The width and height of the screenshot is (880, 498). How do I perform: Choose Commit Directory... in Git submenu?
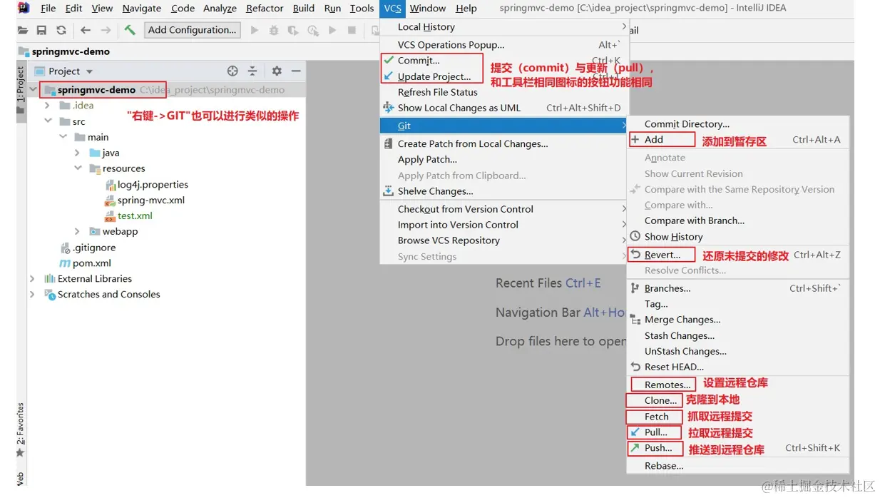click(737, 124)
